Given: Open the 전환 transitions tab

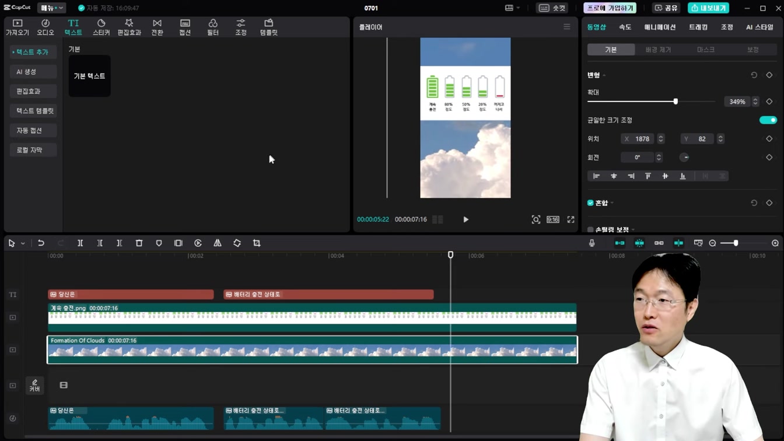Looking at the screenshot, I should click(x=157, y=27).
